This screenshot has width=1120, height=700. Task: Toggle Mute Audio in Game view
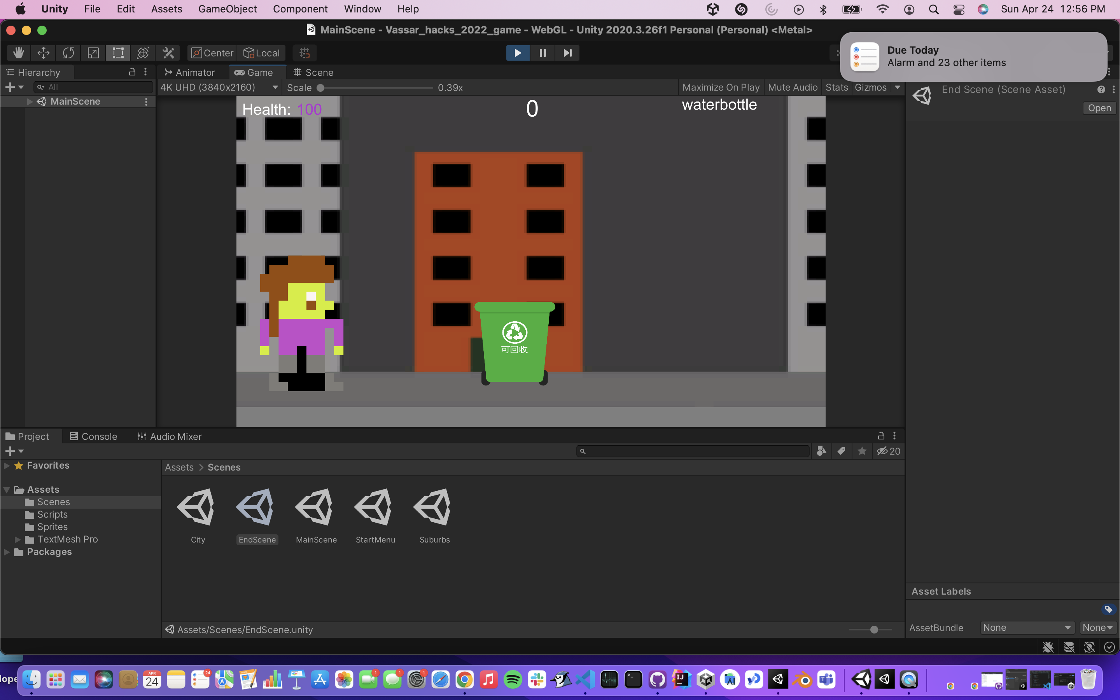click(x=792, y=87)
